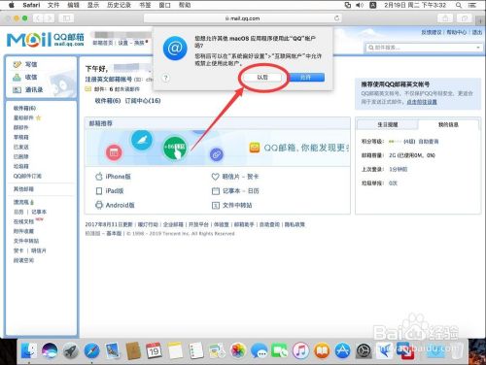Viewport: 486px width, 365px height.
Task: Click the 写信 compose mail icon
Action: pyautogui.click(x=17, y=64)
